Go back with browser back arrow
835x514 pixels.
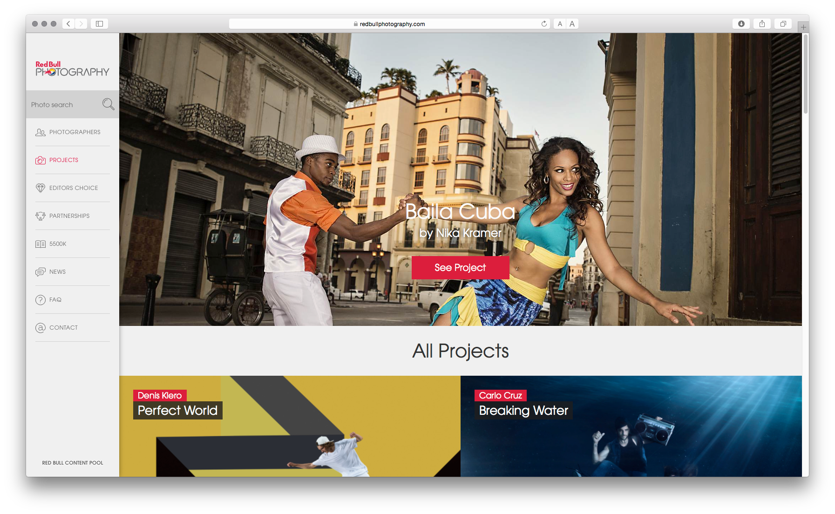[68, 24]
